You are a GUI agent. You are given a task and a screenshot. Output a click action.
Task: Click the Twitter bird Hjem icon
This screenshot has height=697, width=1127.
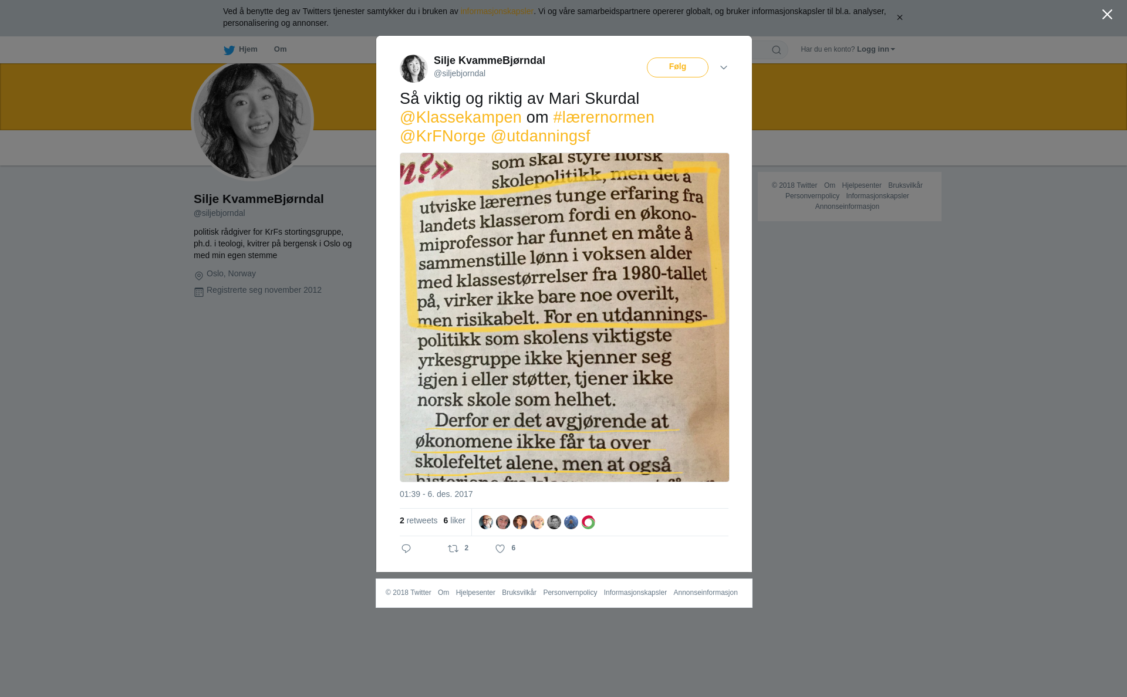229,50
